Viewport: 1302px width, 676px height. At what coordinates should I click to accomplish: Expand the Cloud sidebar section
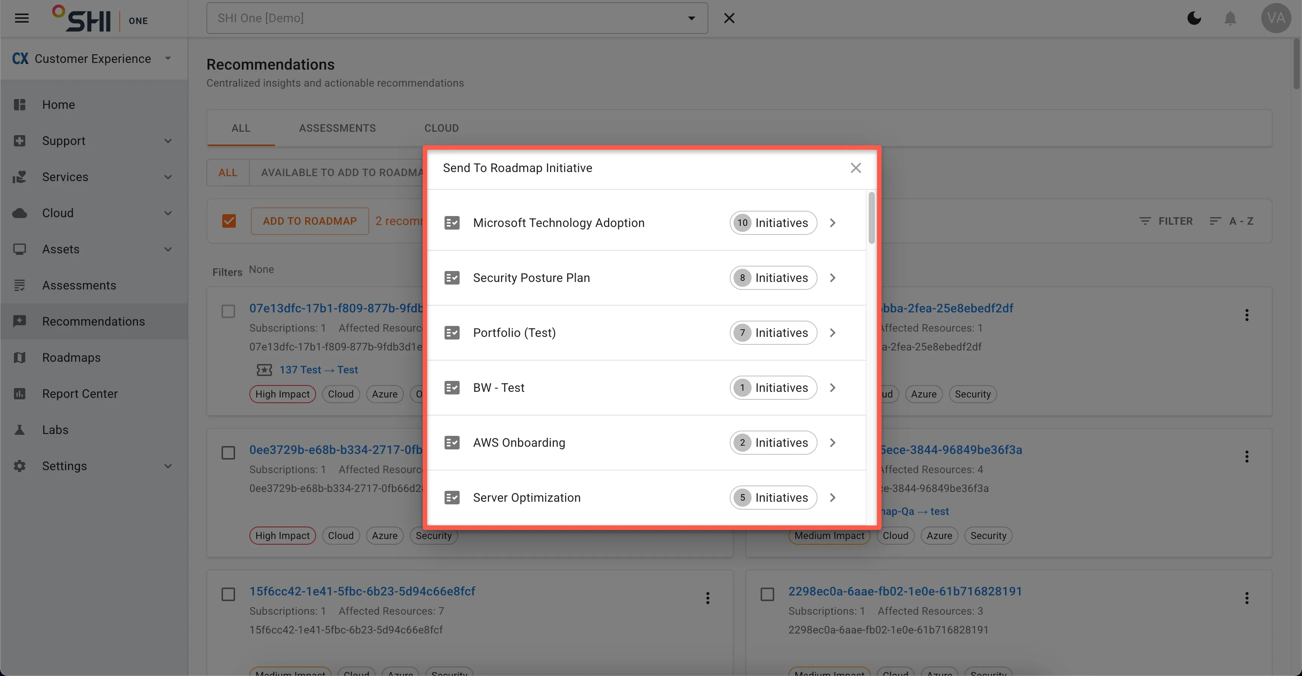pyautogui.click(x=168, y=213)
